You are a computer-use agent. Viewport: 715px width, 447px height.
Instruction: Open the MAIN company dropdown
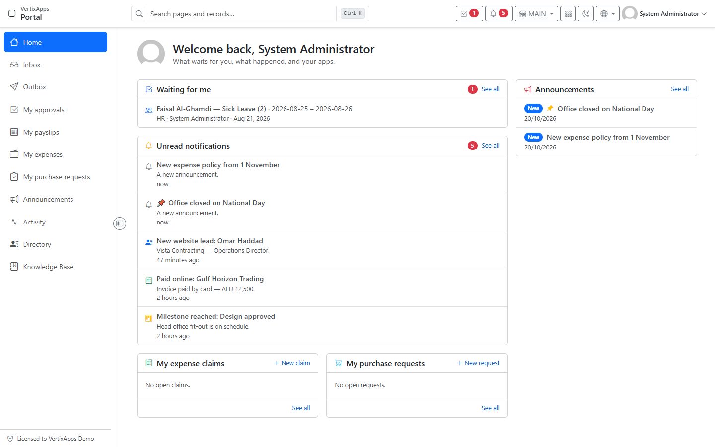pyautogui.click(x=536, y=14)
